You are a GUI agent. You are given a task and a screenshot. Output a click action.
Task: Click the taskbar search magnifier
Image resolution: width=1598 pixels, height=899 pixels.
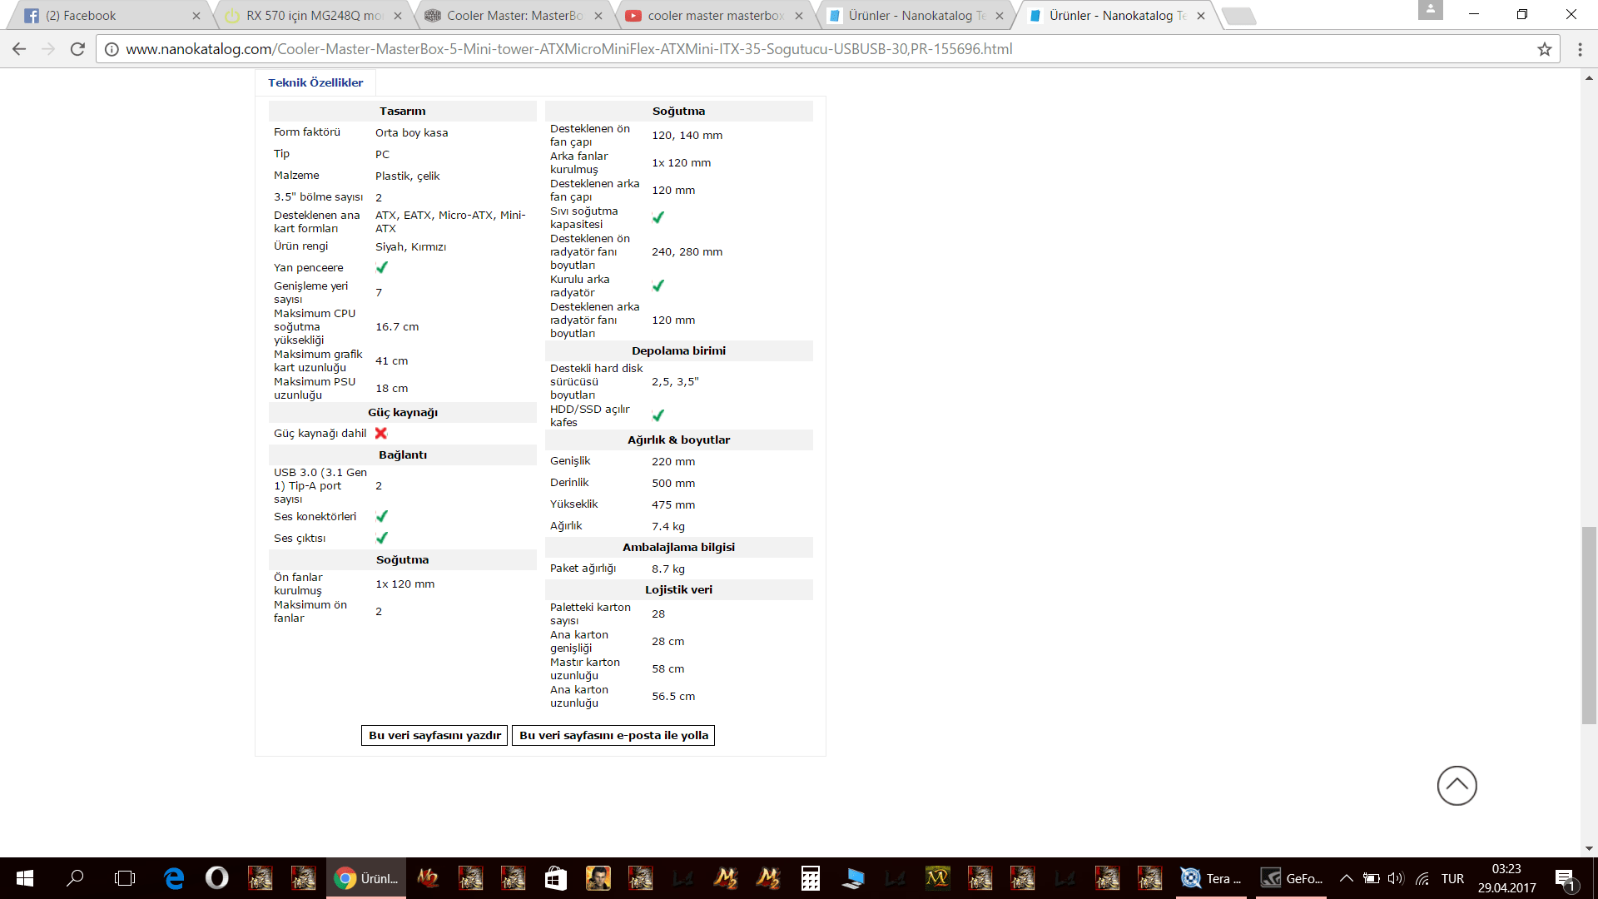(75, 878)
